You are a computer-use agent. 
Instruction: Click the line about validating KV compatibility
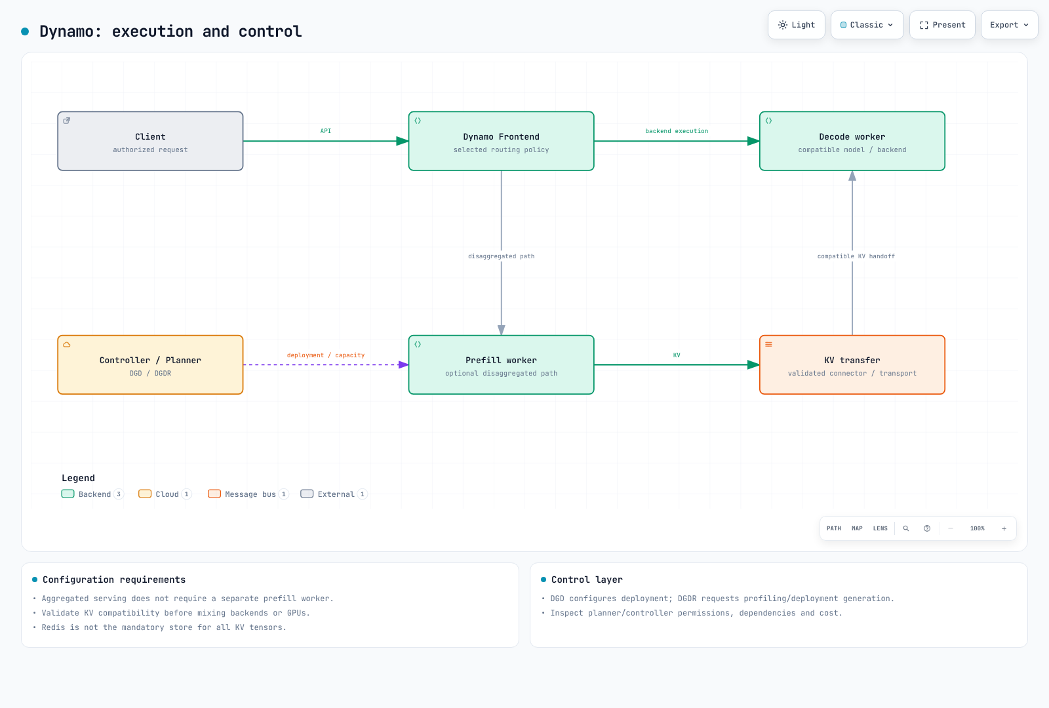[176, 613]
